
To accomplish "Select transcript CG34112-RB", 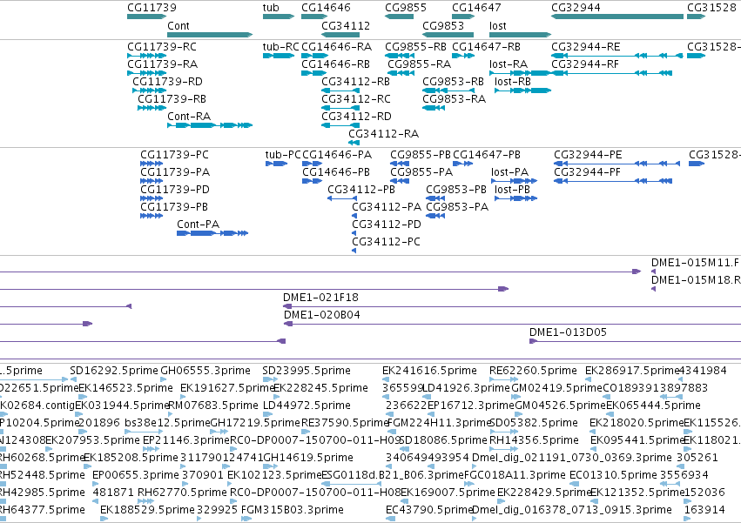I will click(340, 91).
